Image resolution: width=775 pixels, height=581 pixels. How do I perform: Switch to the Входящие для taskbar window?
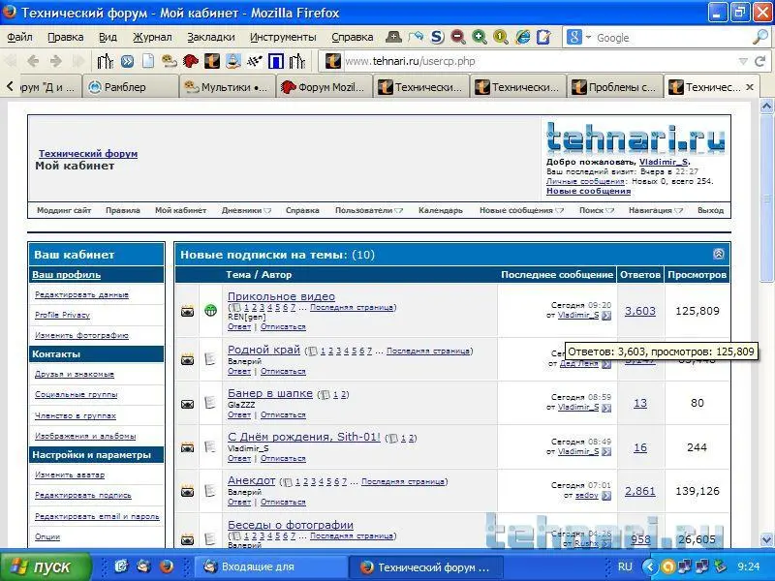coord(272,566)
